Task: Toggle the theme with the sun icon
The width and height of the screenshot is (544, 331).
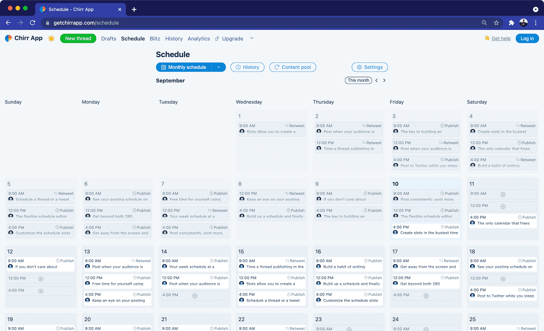Action: tap(51, 38)
